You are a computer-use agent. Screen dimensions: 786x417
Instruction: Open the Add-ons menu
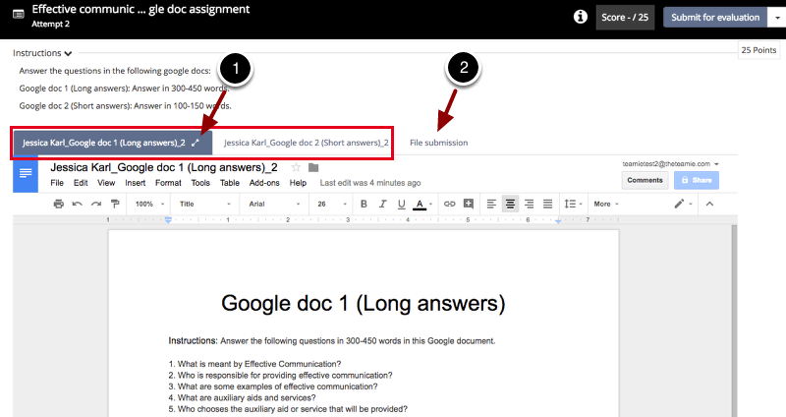[264, 183]
